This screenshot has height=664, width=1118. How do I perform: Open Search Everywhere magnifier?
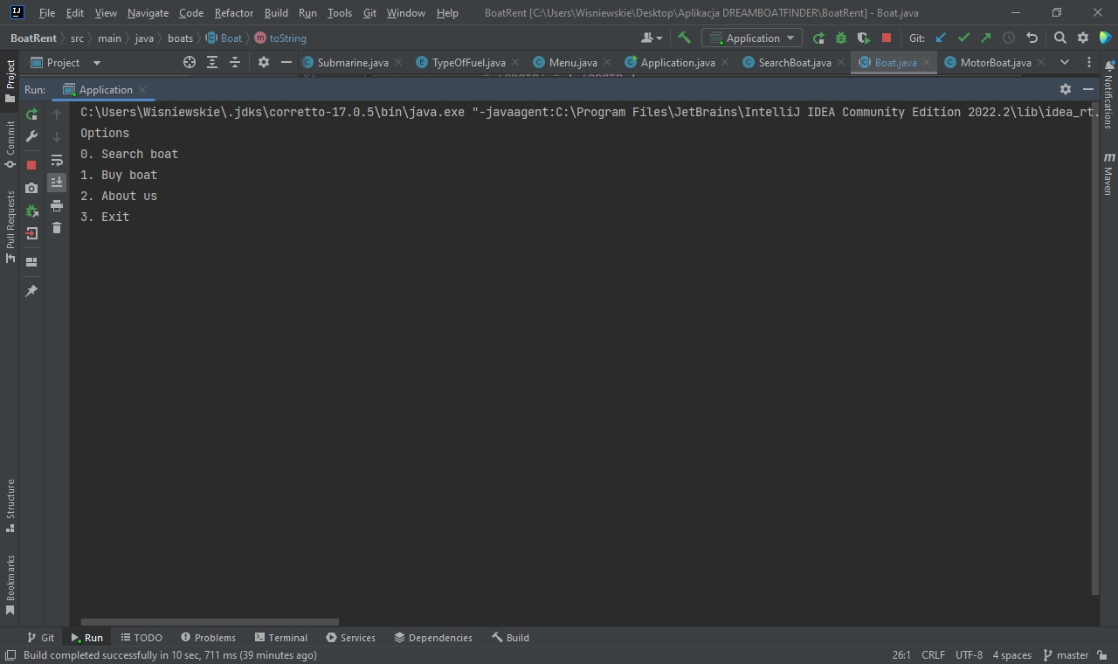pos(1059,38)
